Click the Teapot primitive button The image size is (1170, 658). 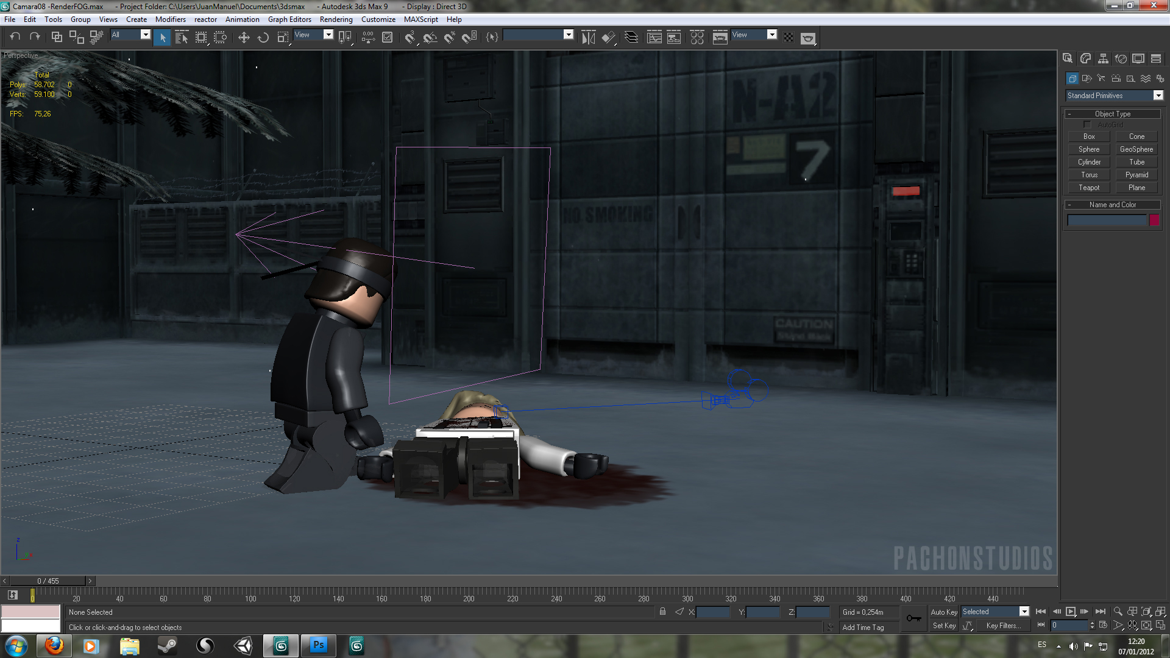point(1089,188)
